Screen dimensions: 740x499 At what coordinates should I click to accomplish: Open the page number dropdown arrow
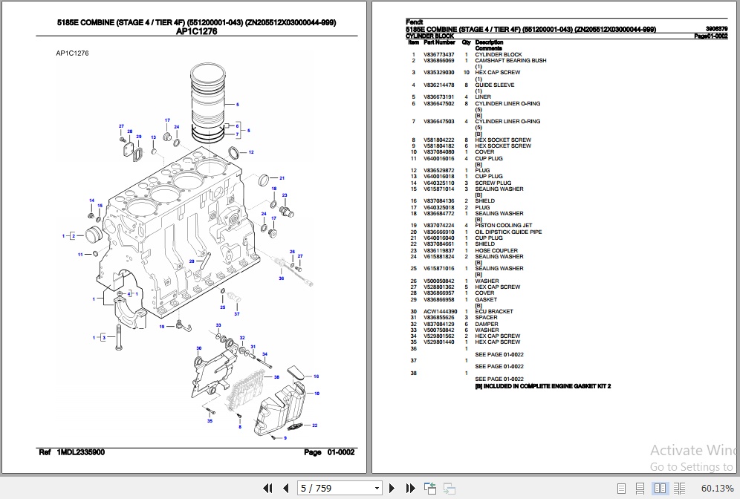pos(377,488)
